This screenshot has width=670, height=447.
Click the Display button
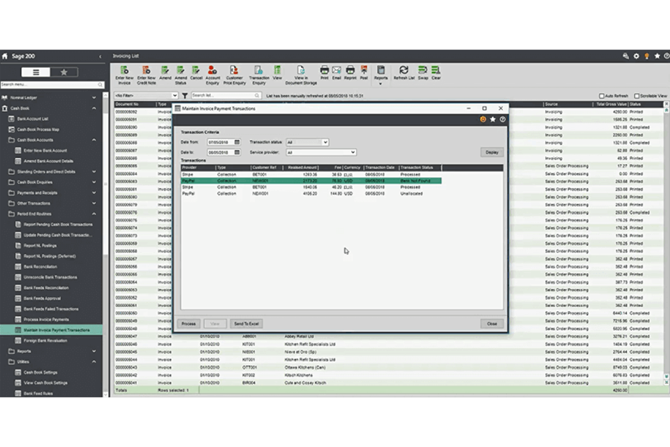coord(491,152)
